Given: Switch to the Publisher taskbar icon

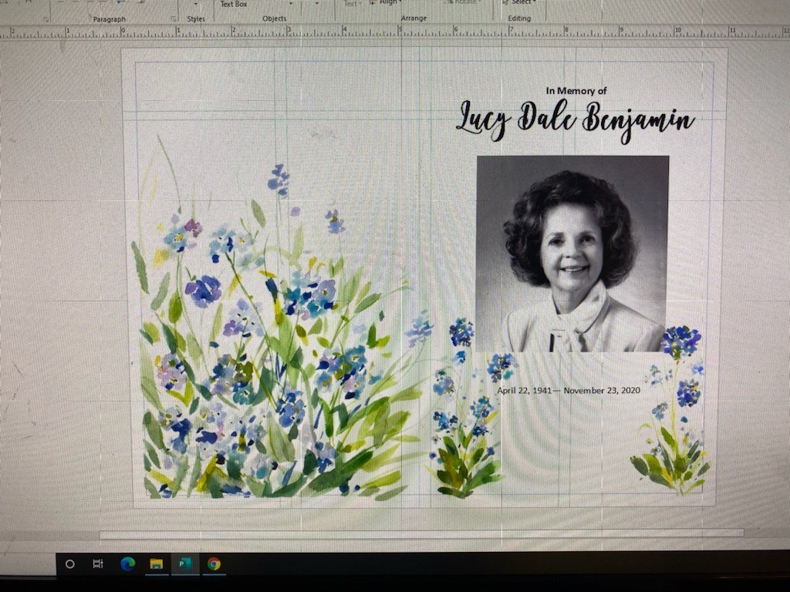Looking at the screenshot, I should 184,563.
